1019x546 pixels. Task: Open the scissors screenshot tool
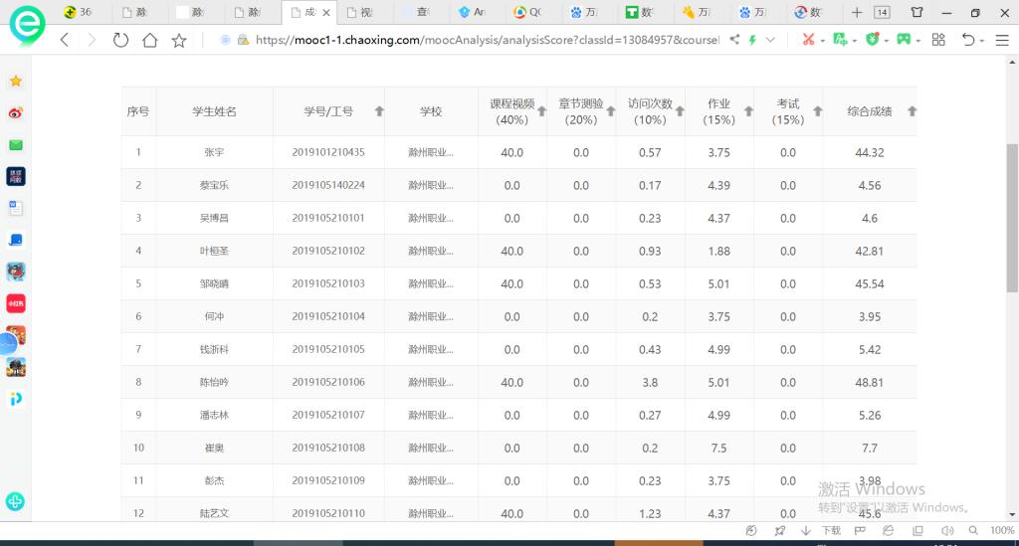808,40
